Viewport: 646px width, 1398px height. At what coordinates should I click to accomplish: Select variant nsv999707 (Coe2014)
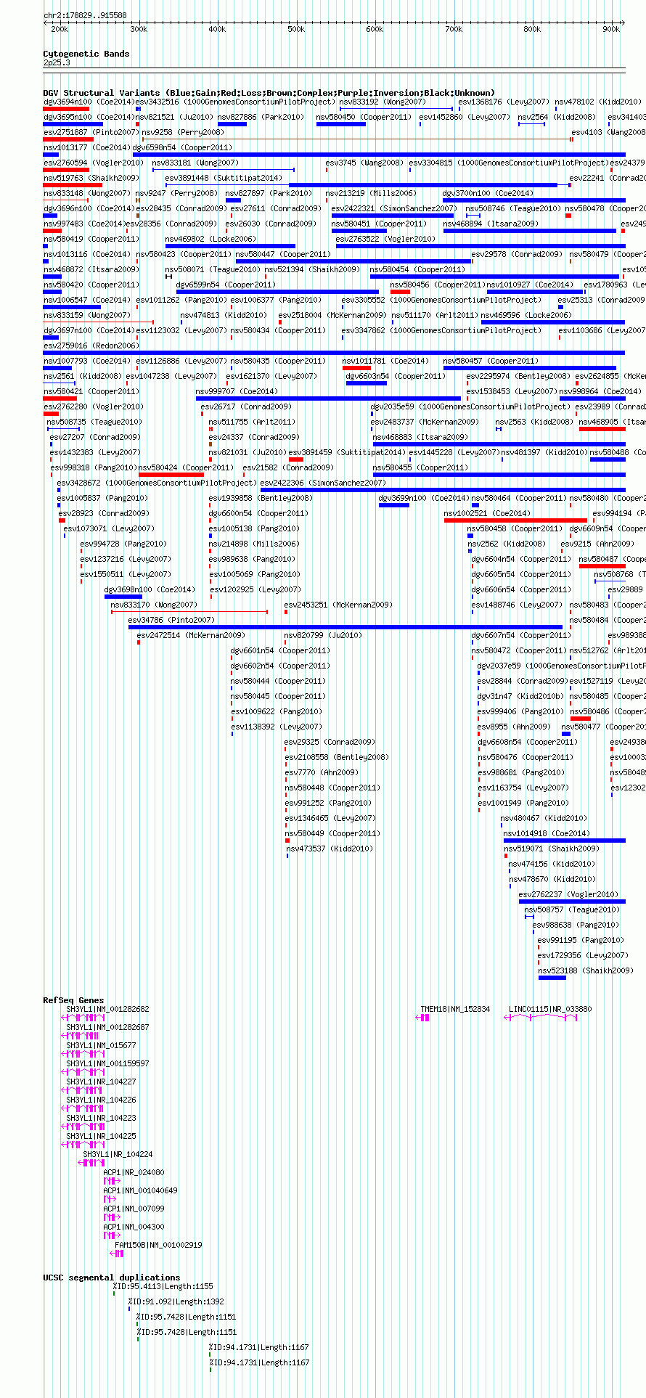237,392
